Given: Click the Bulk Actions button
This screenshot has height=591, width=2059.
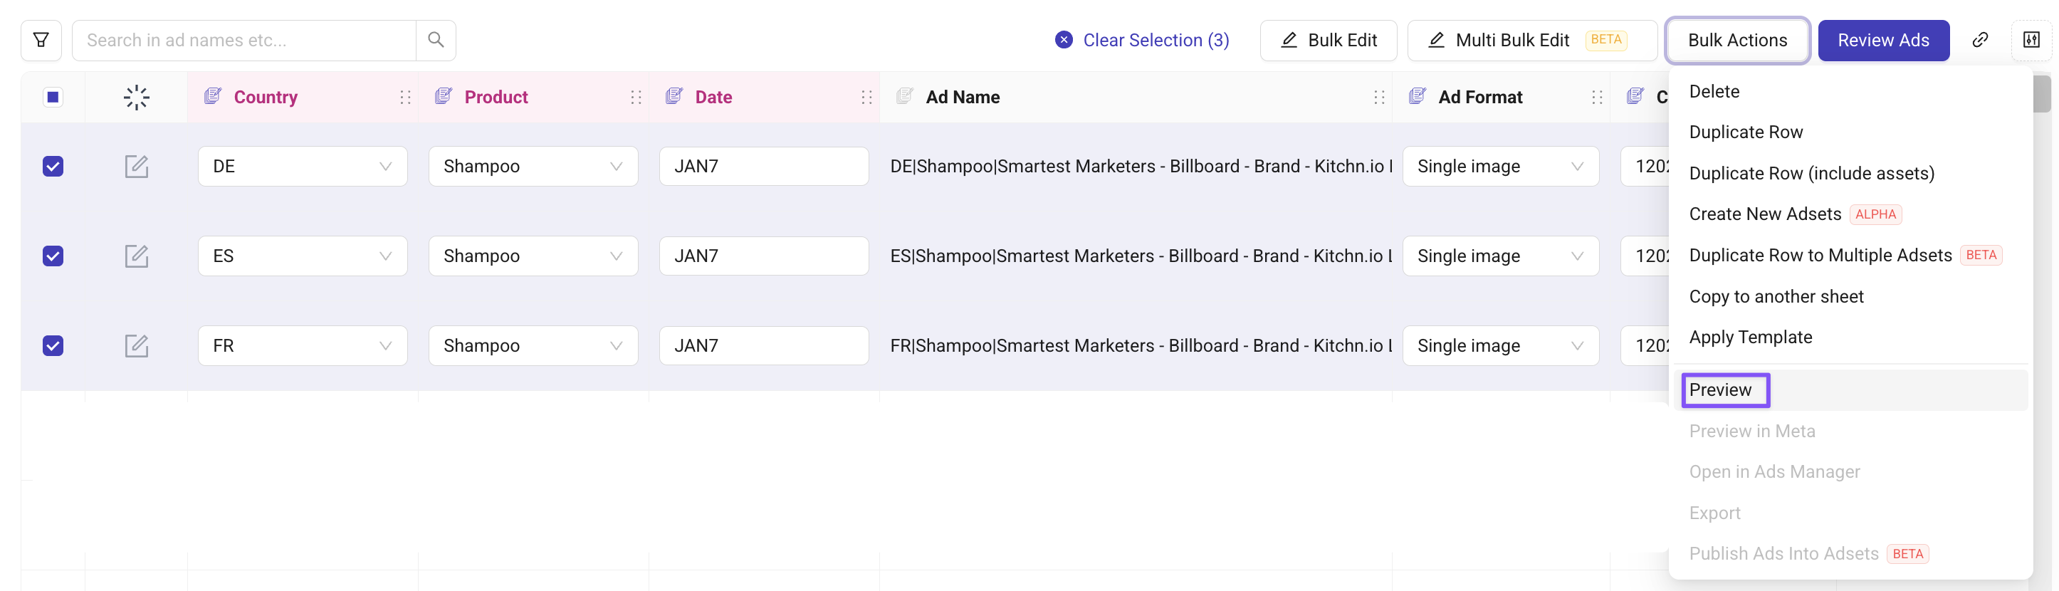Looking at the screenshot, I should [x=1738, y=40].
